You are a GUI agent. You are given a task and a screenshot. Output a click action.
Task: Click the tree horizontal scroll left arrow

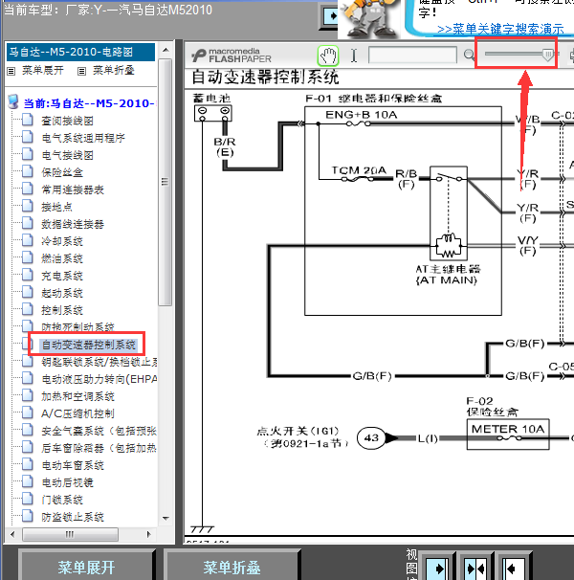point(13,534)
